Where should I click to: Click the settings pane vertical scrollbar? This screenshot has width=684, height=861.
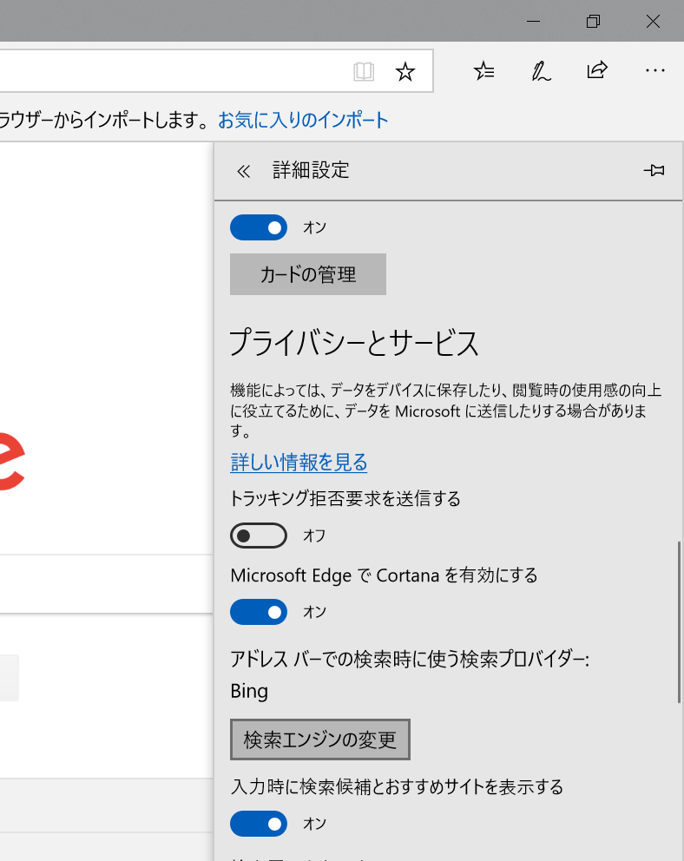[x=679, y=622]
